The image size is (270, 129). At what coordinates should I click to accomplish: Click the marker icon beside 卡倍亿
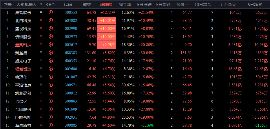point(41,101)
